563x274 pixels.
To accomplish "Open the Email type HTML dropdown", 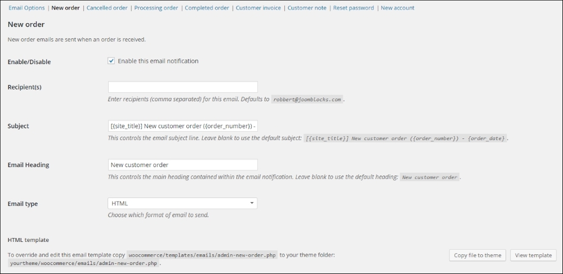I will 182,203.
